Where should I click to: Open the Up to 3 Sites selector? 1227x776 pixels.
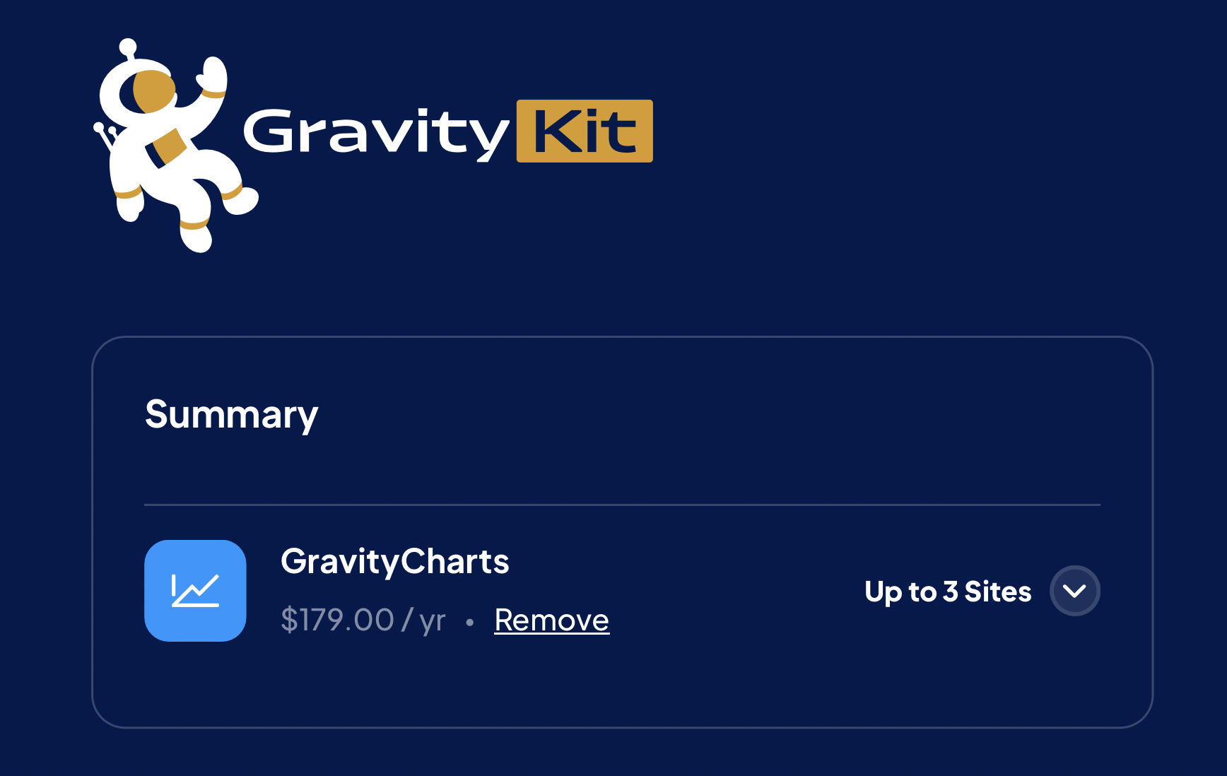pos(948,592)
